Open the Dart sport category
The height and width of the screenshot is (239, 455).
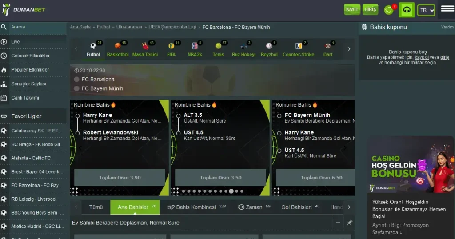tap(328, 49)
